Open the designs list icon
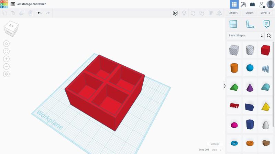Image resolution: width=275 pixels, height=154 pixels. pos(13,4)
